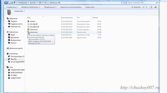
Task: Open the Домашняя группа icon
Action: tap(8, 48)
